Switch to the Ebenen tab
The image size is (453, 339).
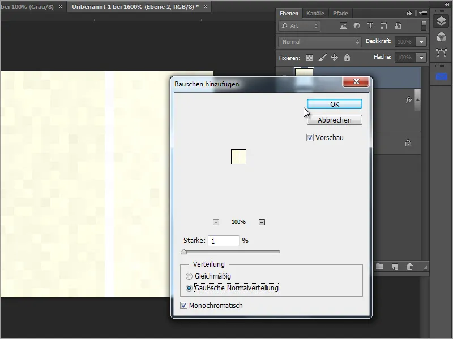coord(289,13)
